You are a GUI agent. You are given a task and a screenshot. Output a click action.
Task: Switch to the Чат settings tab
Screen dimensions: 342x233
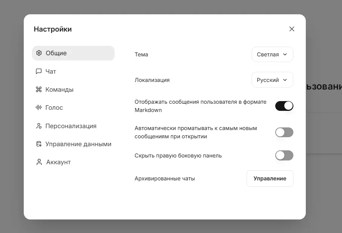pos(51,71)
